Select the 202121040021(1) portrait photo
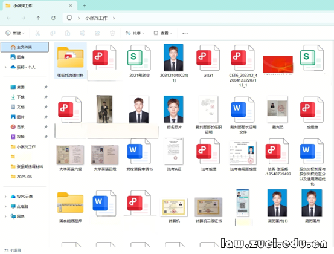 click(x=174, y=63)
